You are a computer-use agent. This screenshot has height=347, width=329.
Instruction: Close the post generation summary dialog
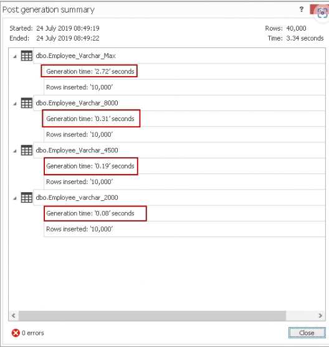(307, 333)
